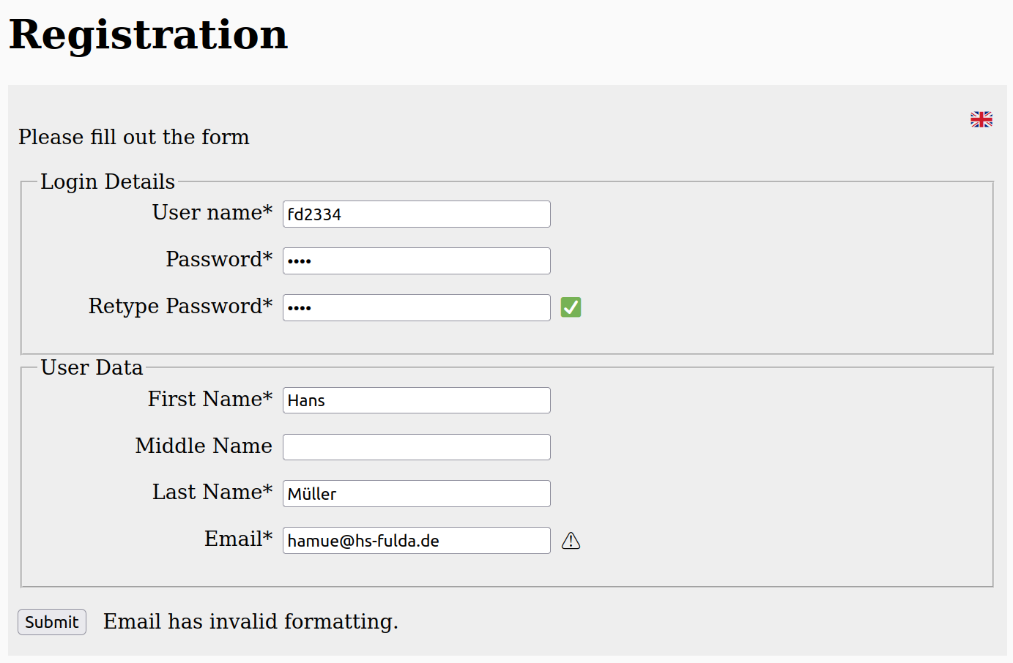Click the warning triangle next to Email
The height and width of the screenshot is (663, 1013).
click(x=571, y=541)
